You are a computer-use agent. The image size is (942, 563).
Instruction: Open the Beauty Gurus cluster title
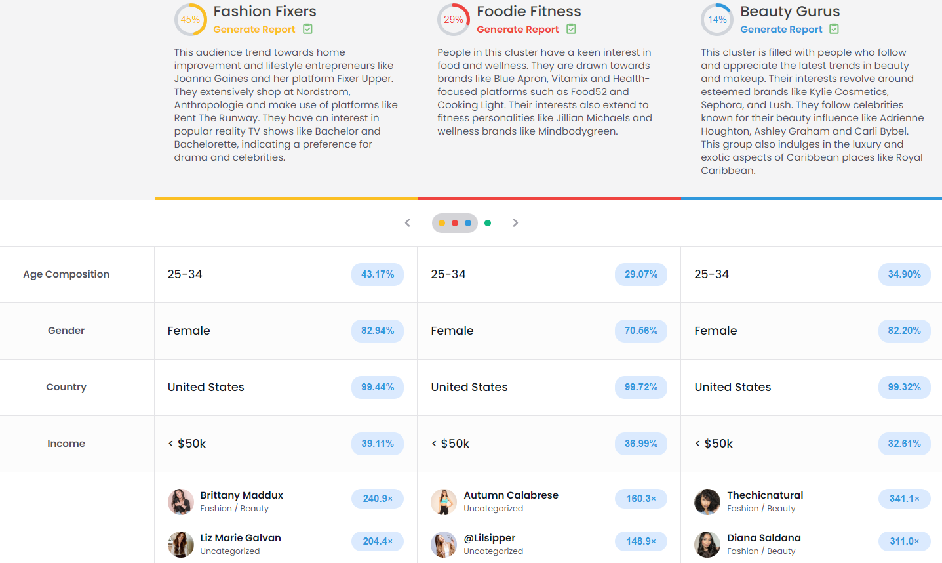coord(790,11)
